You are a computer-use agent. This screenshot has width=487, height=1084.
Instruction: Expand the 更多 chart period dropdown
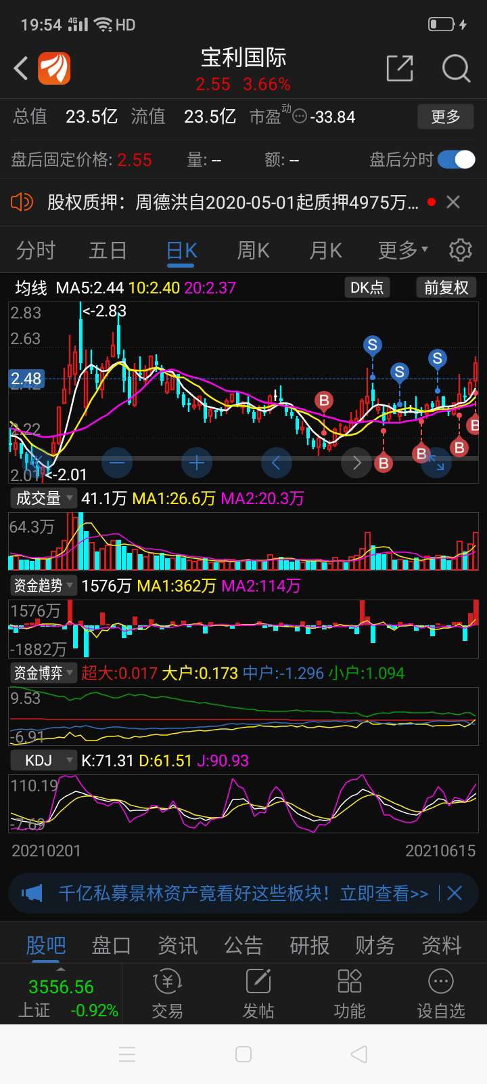click(403, 250)
